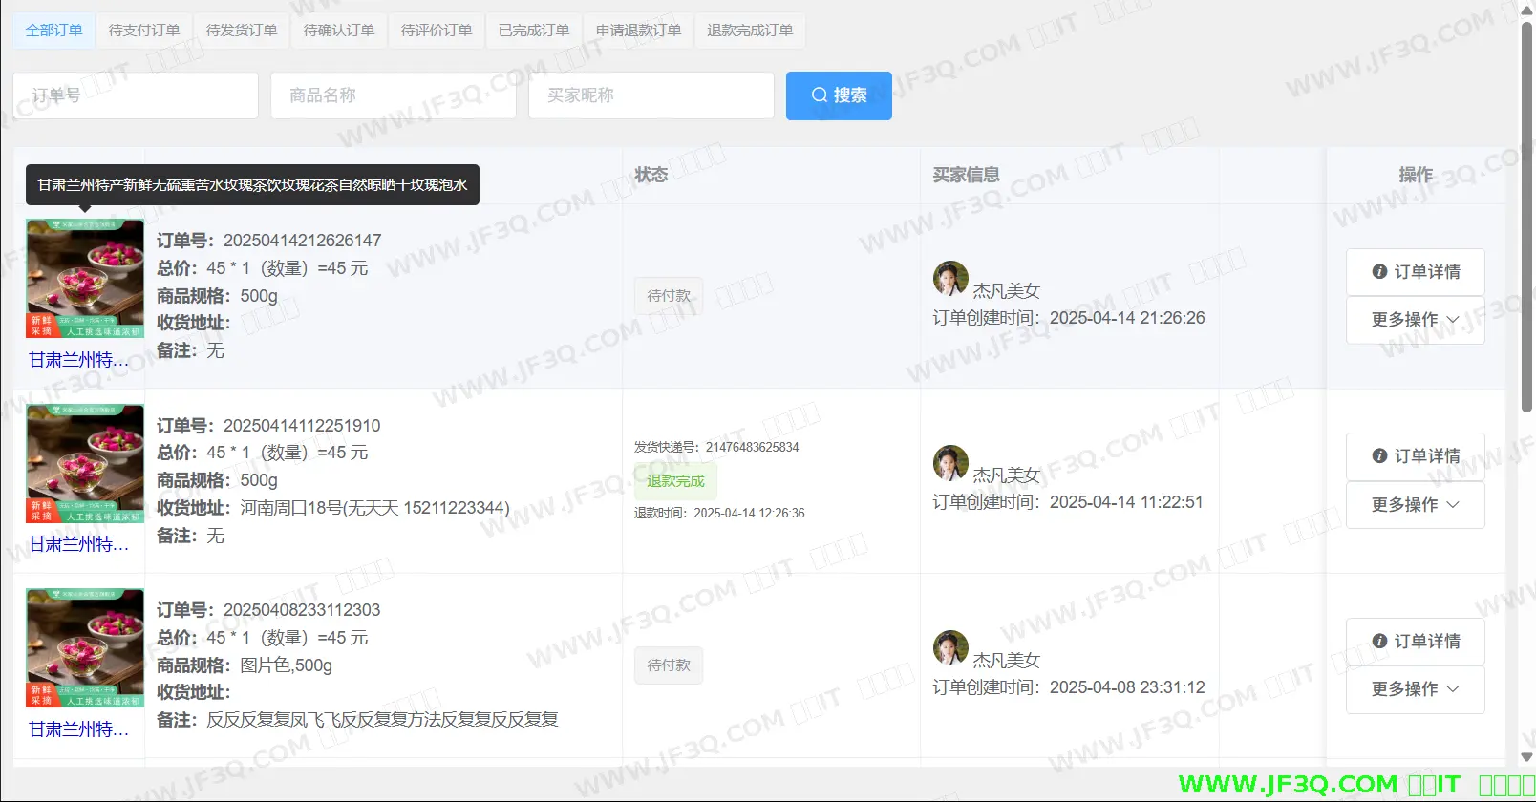1536x802 pixels.
Task: Click 退款完成 status tag
Action: (x=675, y=481)
